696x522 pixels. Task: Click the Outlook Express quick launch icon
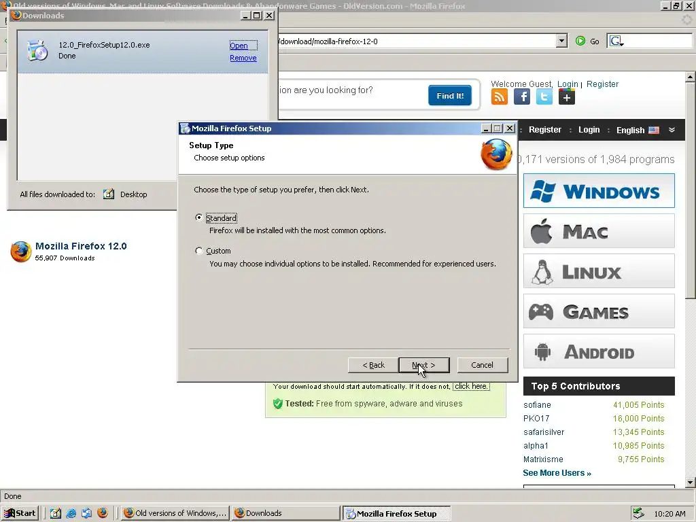coord(86,513)
